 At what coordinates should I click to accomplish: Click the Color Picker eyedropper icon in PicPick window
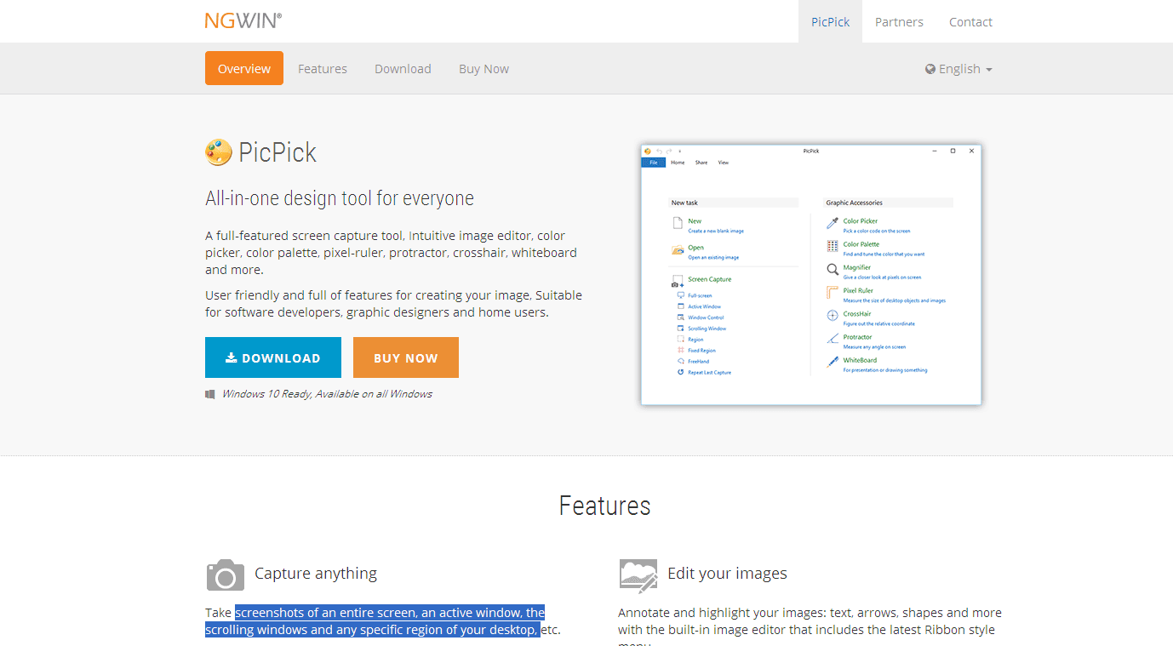(833, 223)
